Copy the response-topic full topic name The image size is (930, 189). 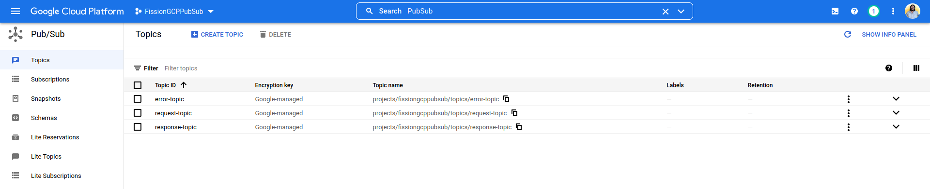click(x=519, y=127)
